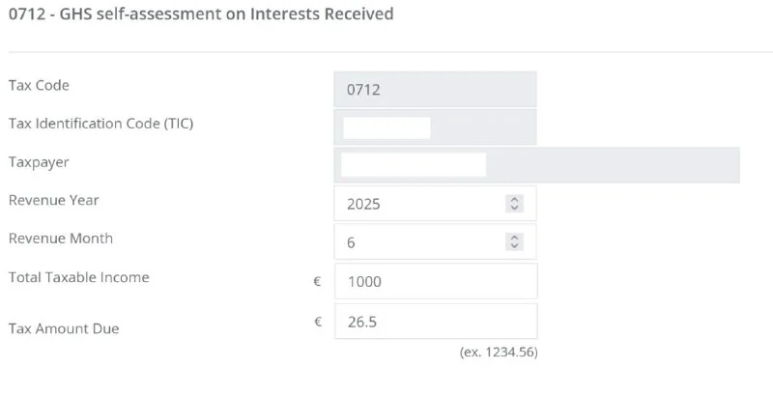The width and height of the screenshot is (773, 395).
Task: Click the greyed Tax Code field 0712
Action: [435, 89]
